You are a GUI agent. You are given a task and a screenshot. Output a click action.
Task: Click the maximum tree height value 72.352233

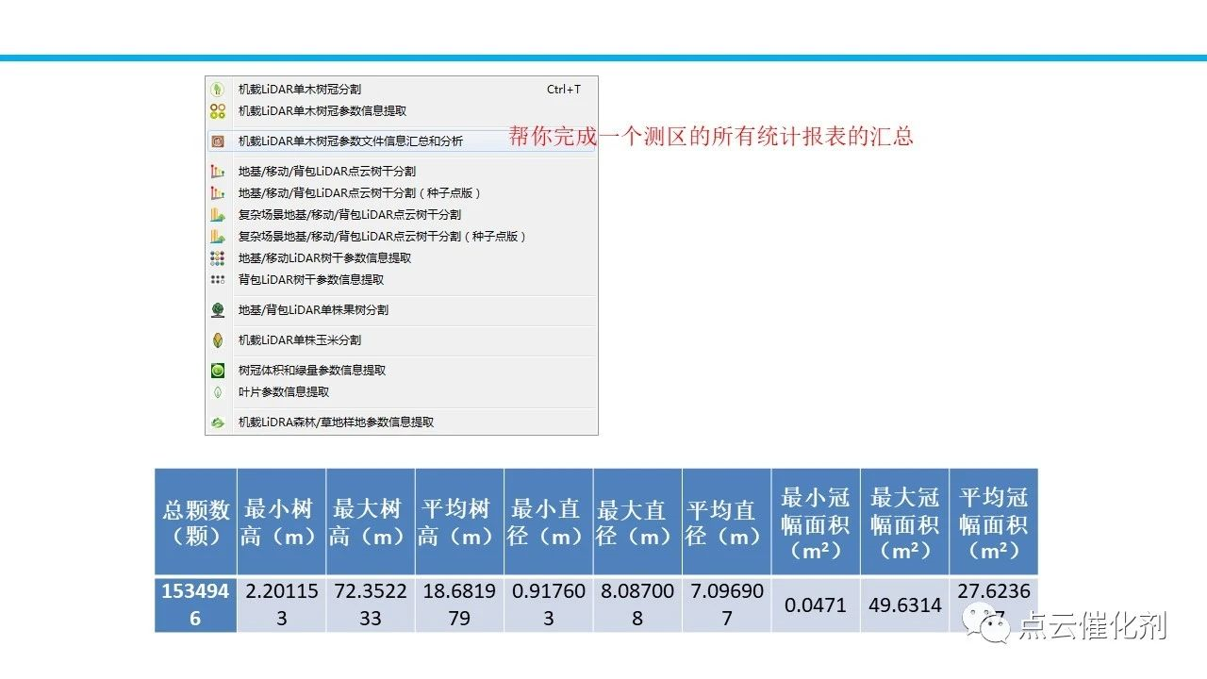pos(371,604)
